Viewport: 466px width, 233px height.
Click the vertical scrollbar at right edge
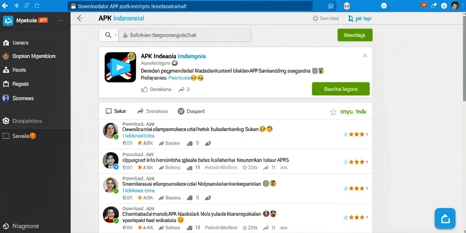pos(464,58)
